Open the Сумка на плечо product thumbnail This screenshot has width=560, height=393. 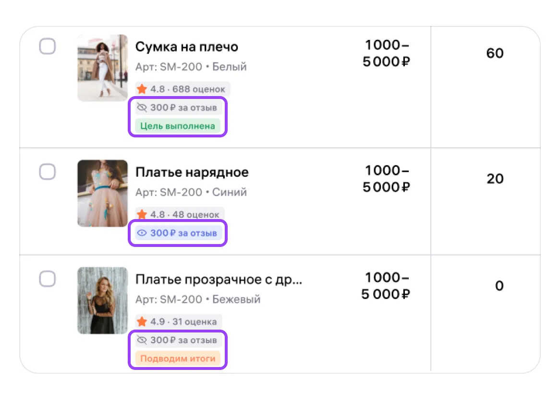[102, 68]
